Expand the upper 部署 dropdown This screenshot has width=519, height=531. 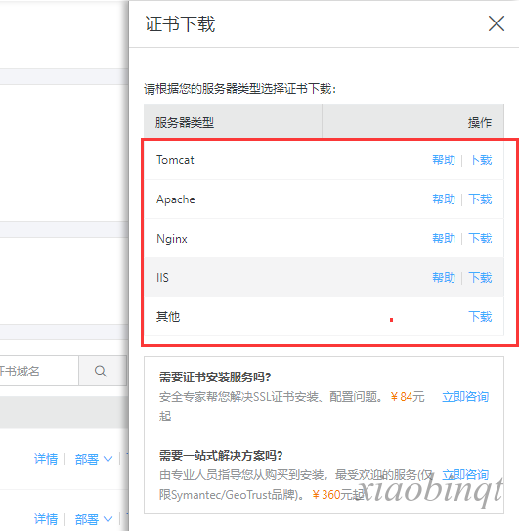pyautogui.click(x=94, y=460)
